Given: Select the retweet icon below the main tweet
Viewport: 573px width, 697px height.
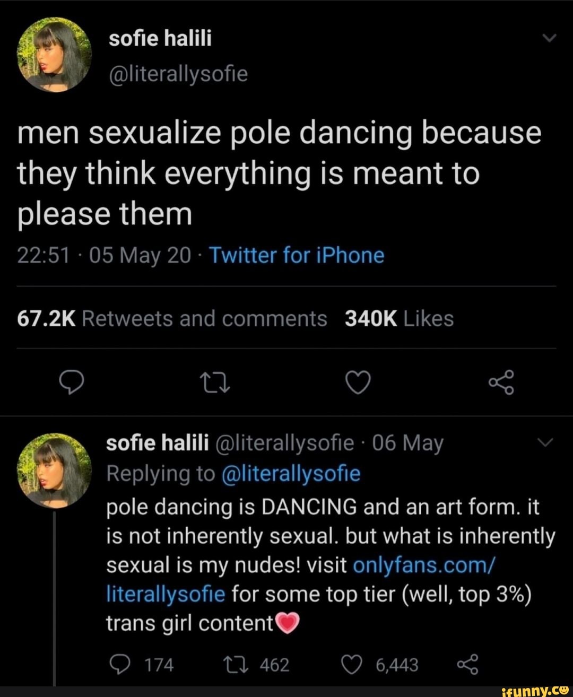Looking at the screenshot, I should pos(215,382).
